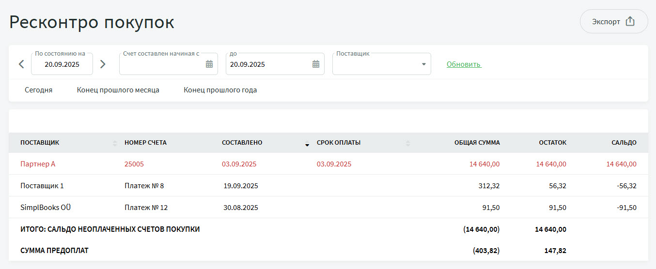Select Конец прошлого года preset
Screen dimensions: 656x269
pos(220,90)
